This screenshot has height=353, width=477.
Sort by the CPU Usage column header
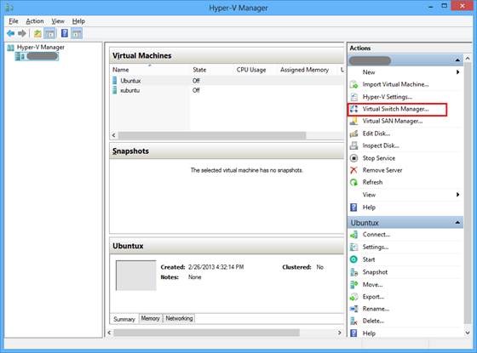pos(251,70)
